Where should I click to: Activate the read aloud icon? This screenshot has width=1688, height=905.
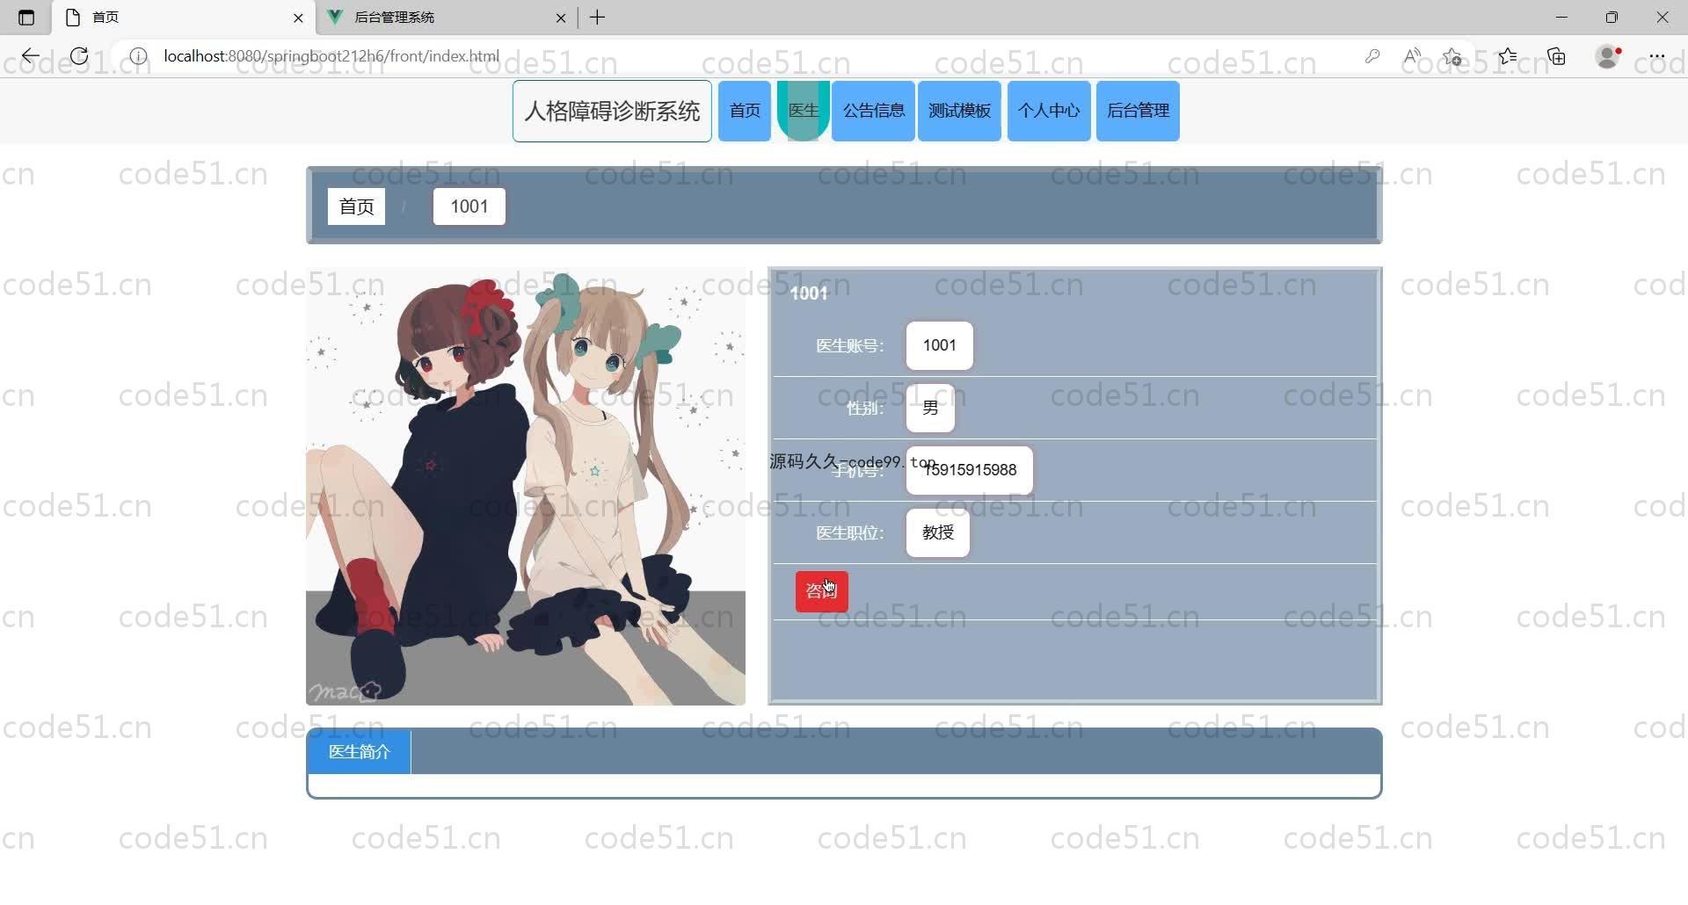[1412, 56]
